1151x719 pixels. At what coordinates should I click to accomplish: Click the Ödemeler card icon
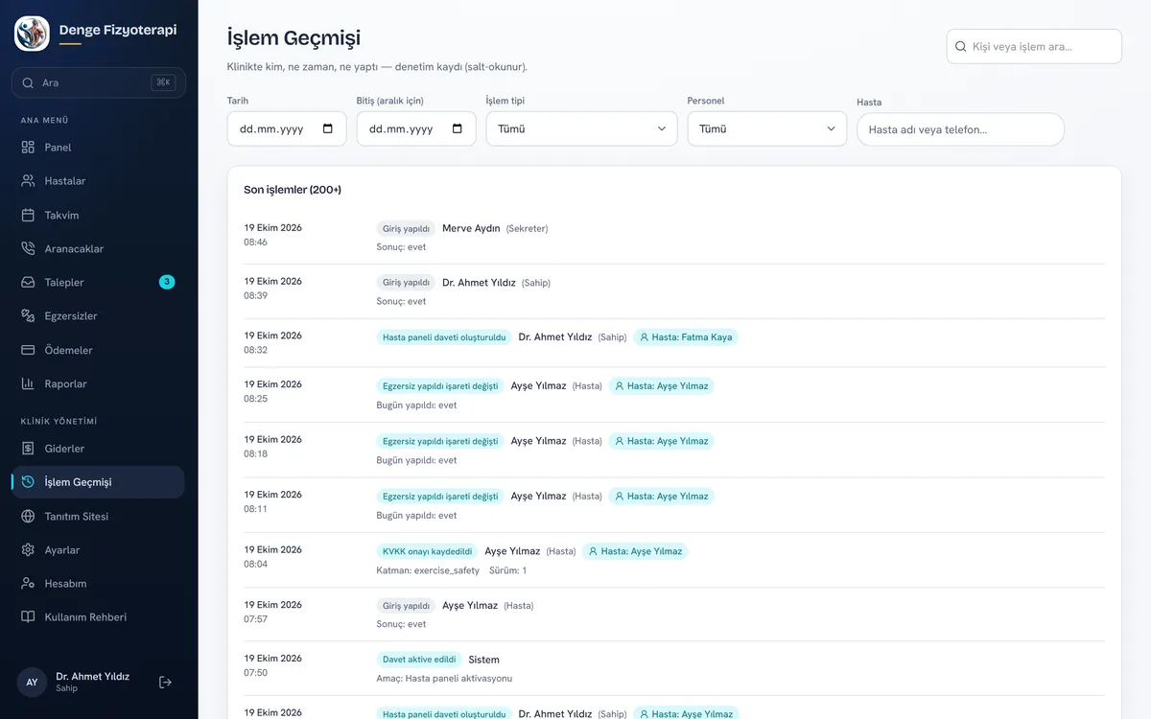coord(27,350)
